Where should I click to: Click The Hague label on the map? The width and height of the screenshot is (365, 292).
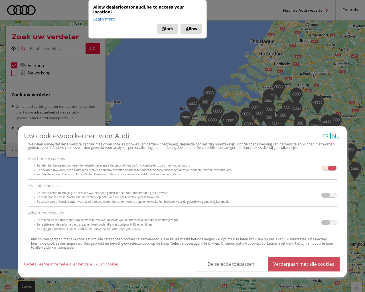click(262, 41)
